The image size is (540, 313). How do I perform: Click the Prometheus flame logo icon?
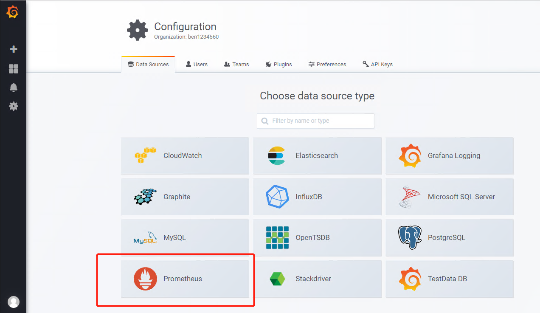(145, 279)
